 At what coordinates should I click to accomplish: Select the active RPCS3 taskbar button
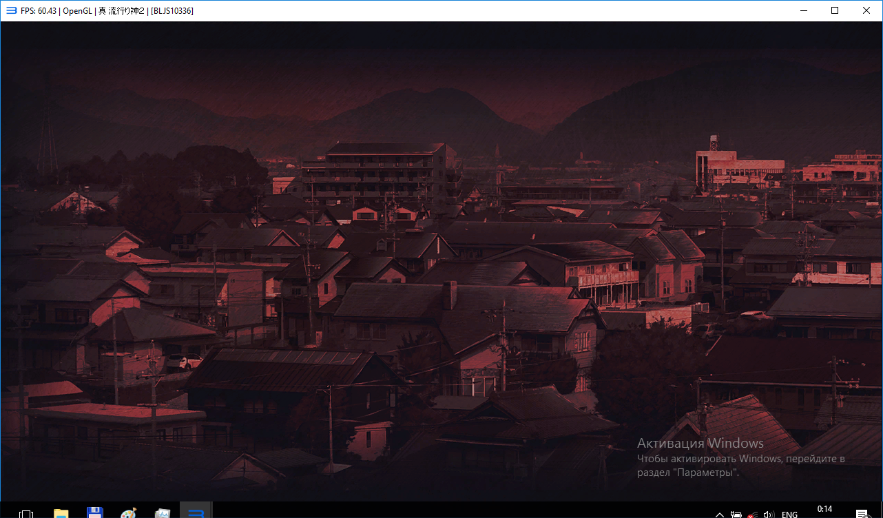[x=196, y=512]
